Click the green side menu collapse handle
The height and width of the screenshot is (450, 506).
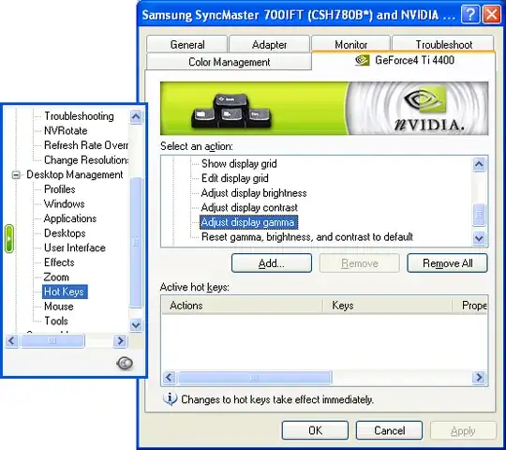click(x=9, y=238)
